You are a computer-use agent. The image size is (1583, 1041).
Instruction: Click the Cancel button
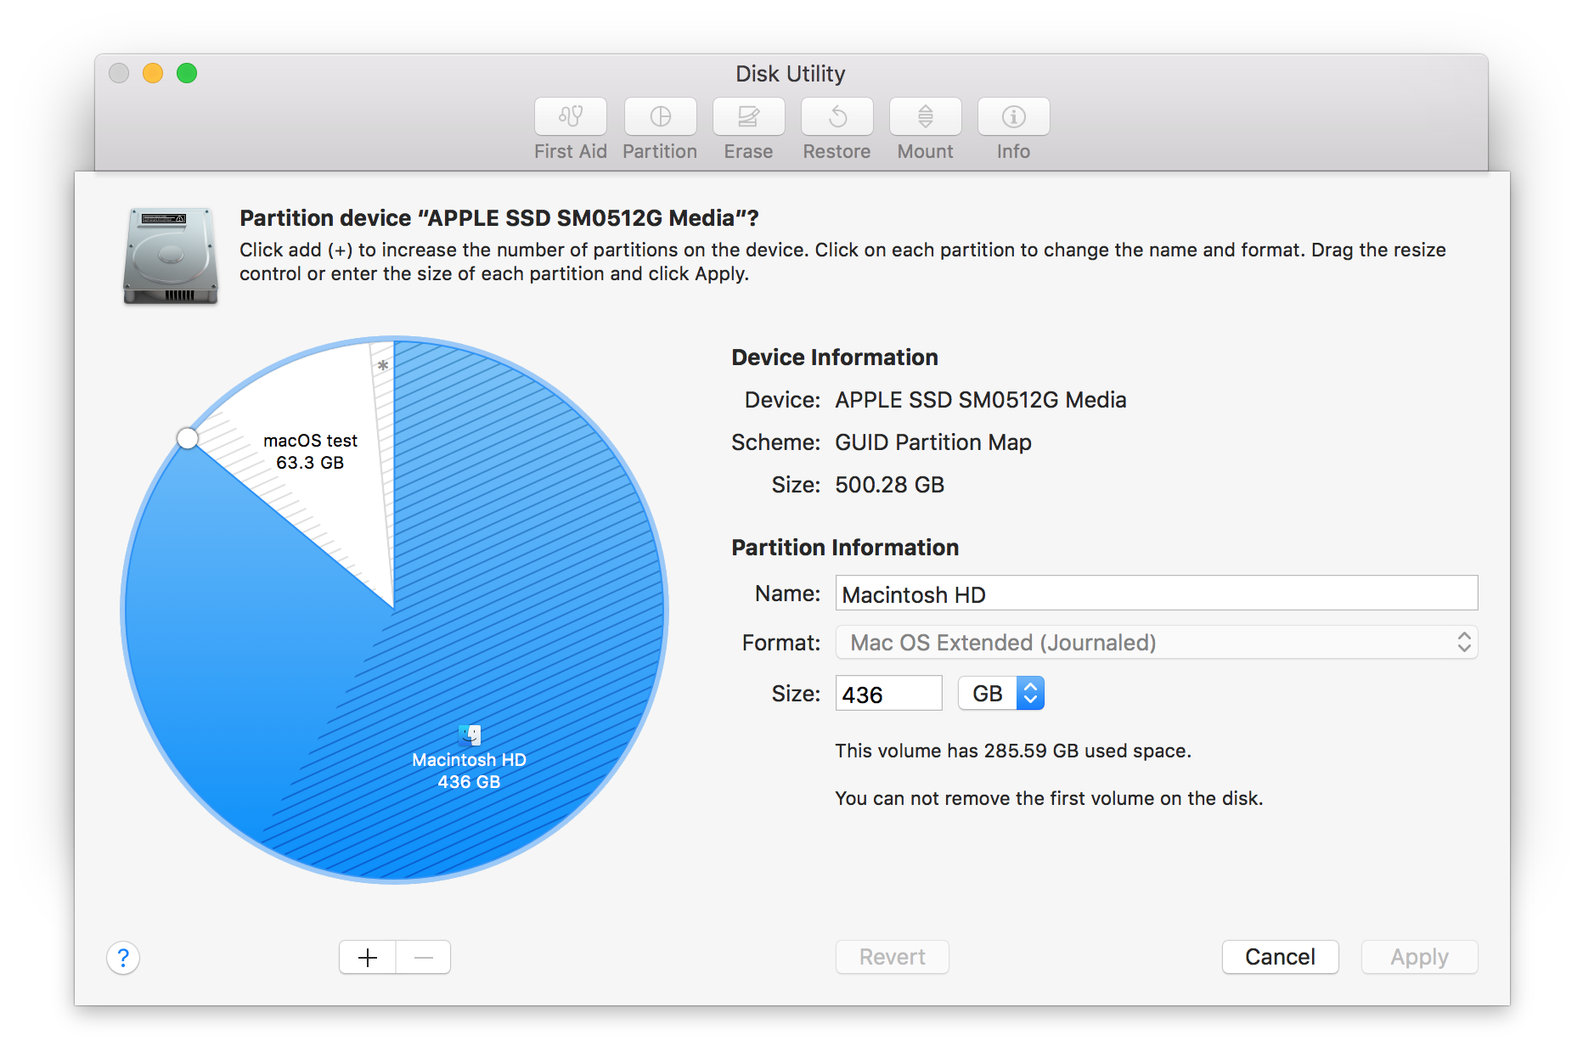click(1281, 957)
